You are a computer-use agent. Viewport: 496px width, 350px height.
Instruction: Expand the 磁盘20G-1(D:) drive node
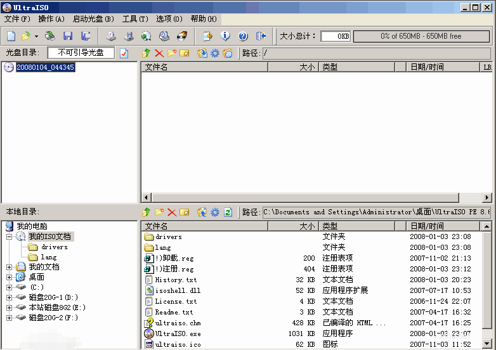(10, 297)
